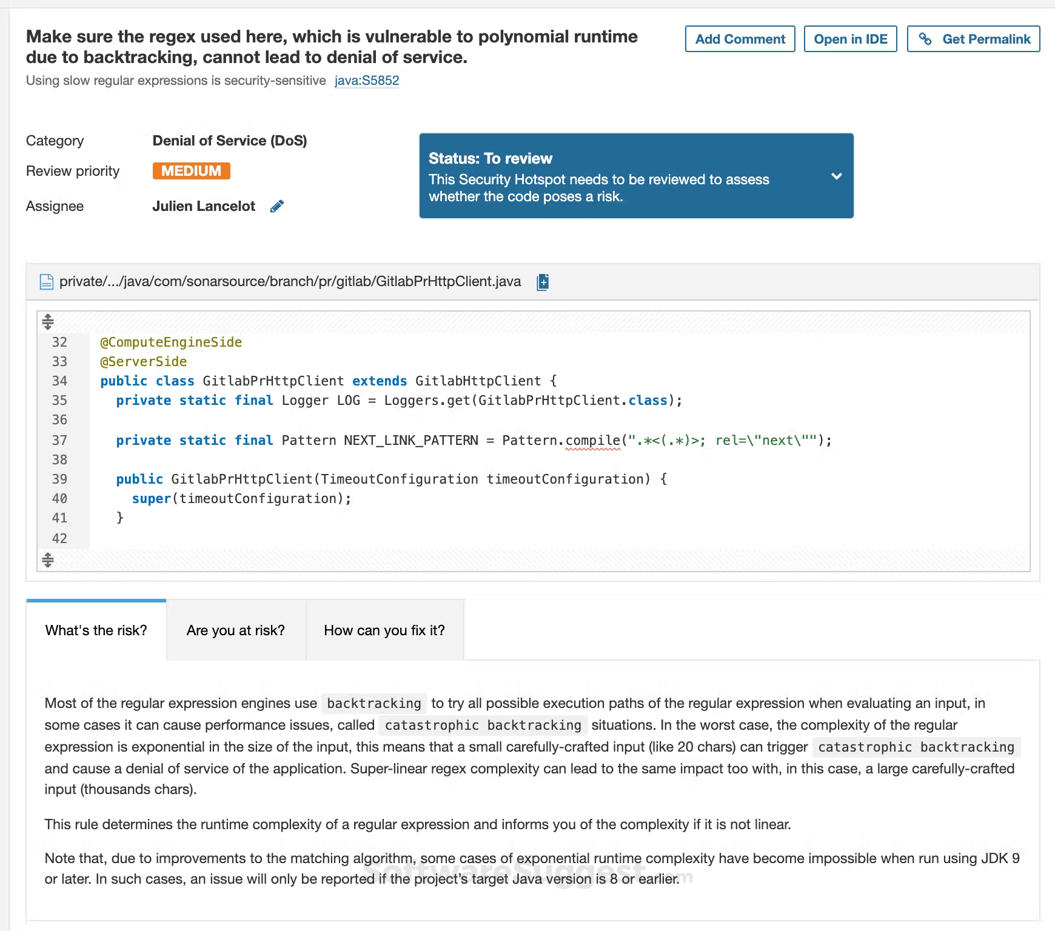
Task: Click the MEDIUM review priority badge
Action: pos(191,171)
